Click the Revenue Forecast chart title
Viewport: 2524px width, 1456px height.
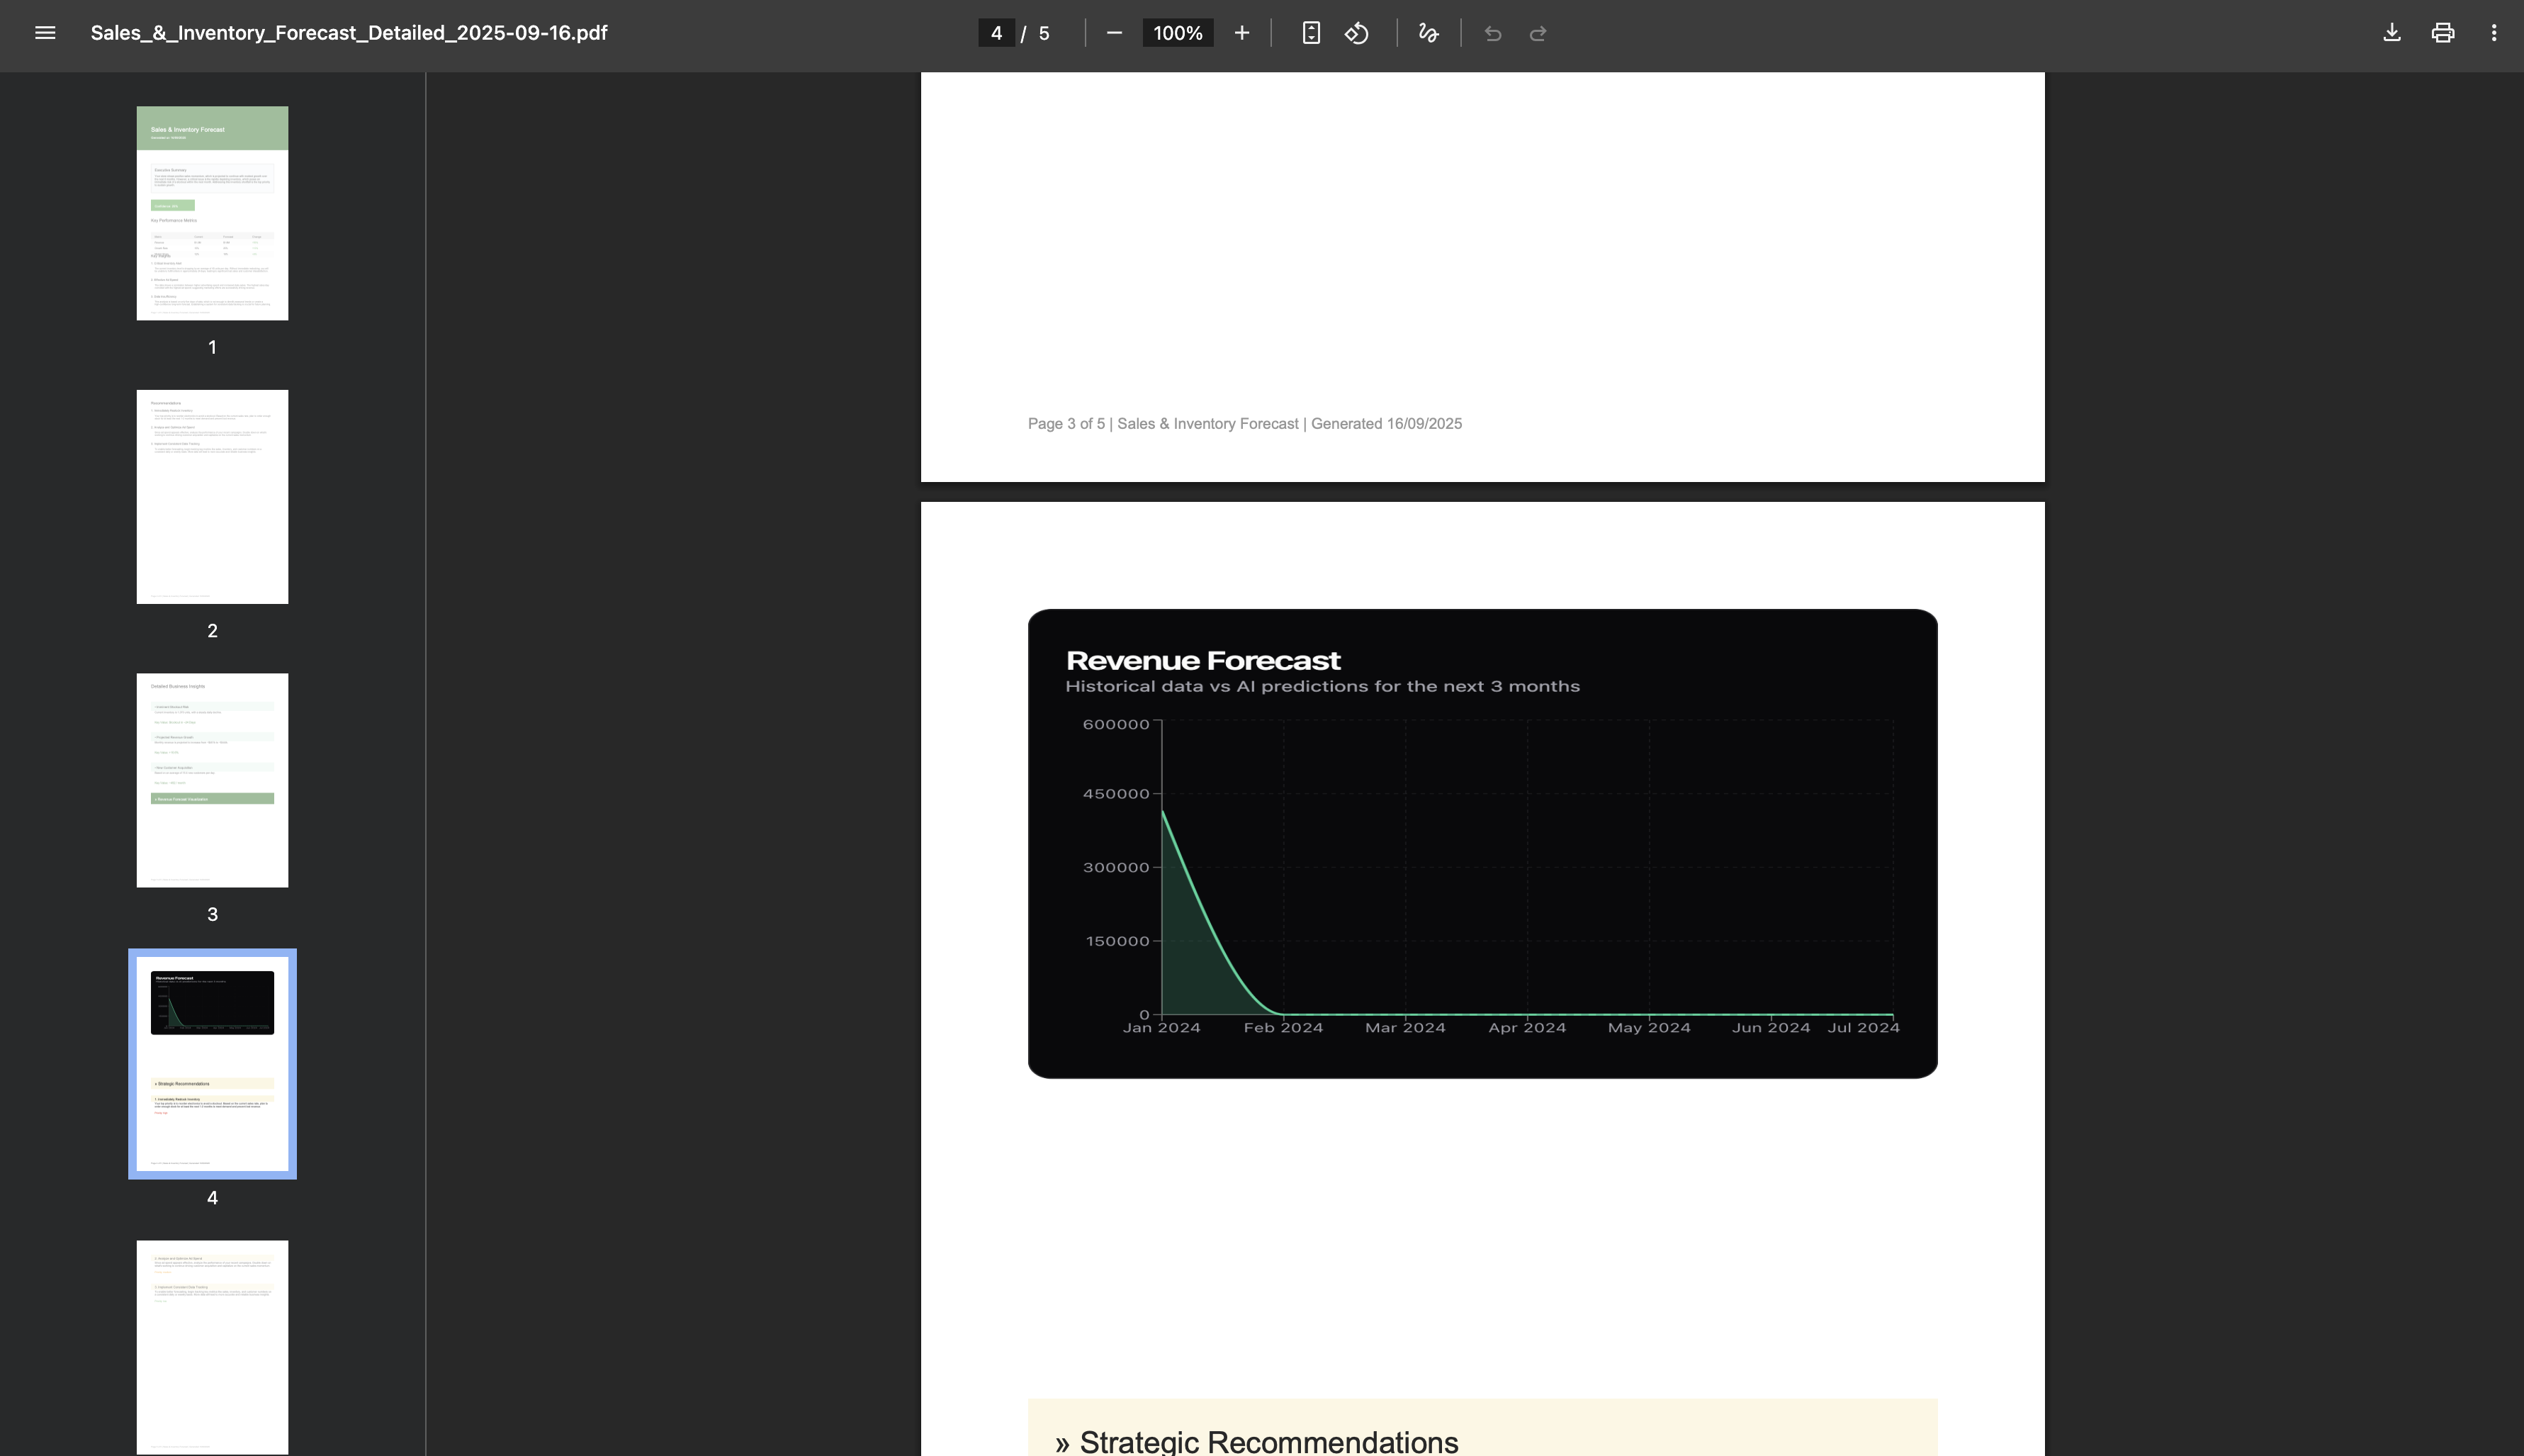(x=1202, y=661)
